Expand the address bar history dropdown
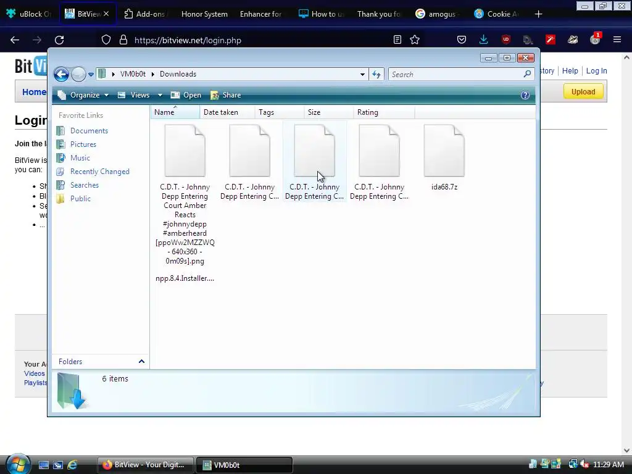Image resolution: width=632 pixels, height=474 pixels. pyautogui.click(x=362, y=74)
